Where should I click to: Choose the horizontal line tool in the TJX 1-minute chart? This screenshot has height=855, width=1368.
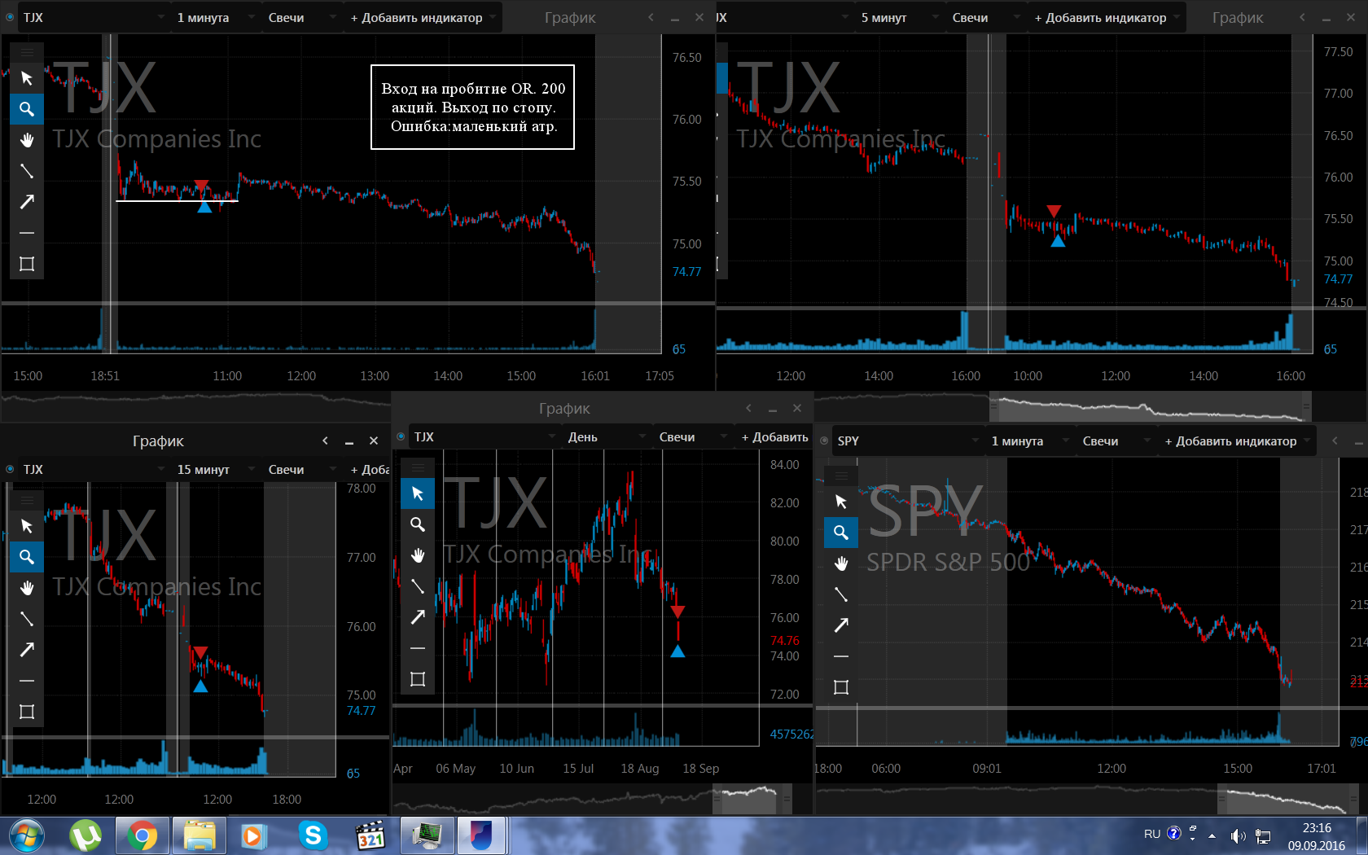coord(27,233)
